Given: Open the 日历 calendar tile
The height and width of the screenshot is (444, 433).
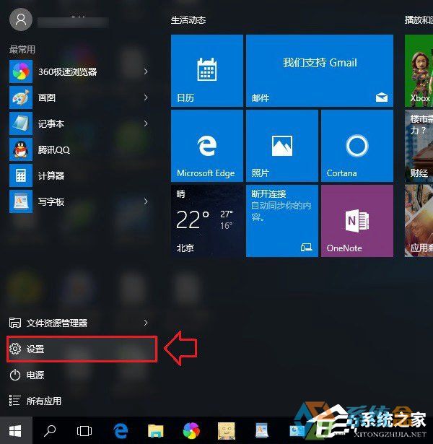Looking at the screenshot, I should coord(207,71).
